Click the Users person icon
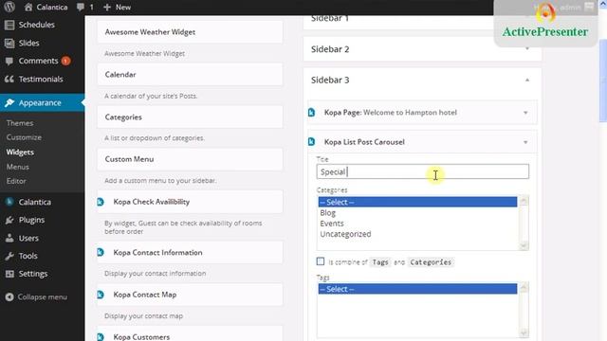Image resolution: width=607 pixels, height=341 pixels. [9, 238]
